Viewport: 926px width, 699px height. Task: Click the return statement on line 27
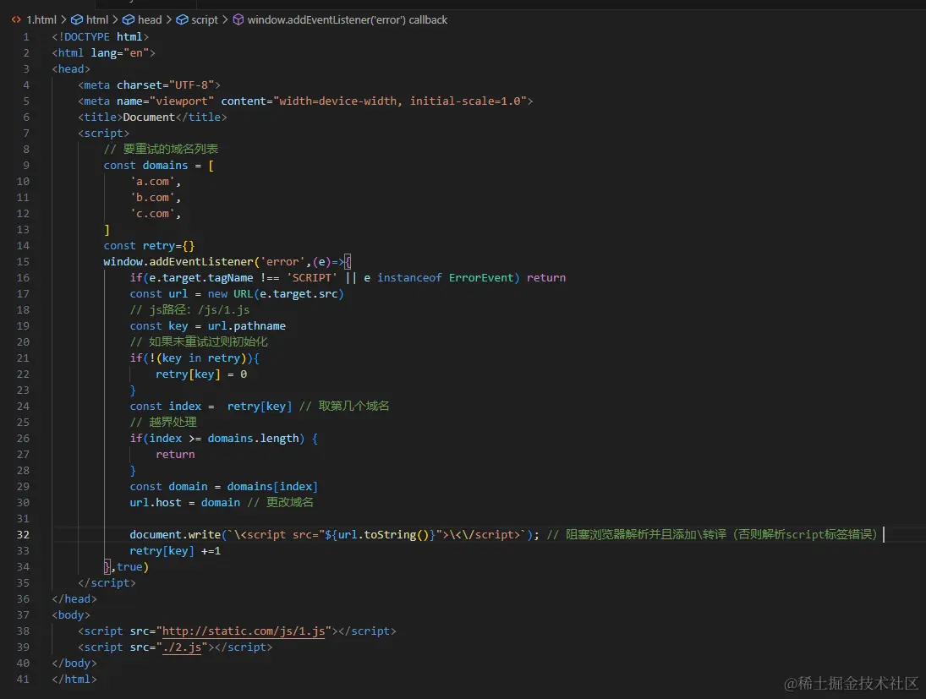175,455
